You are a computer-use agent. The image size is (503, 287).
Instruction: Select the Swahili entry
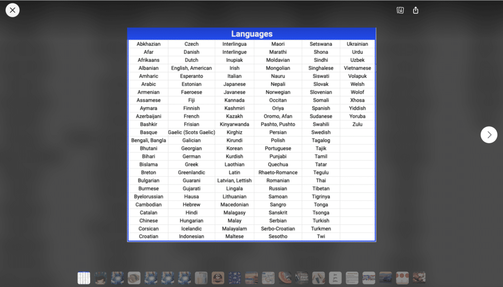[x=321, y=124]
